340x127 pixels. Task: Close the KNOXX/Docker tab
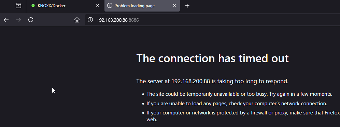98,6
